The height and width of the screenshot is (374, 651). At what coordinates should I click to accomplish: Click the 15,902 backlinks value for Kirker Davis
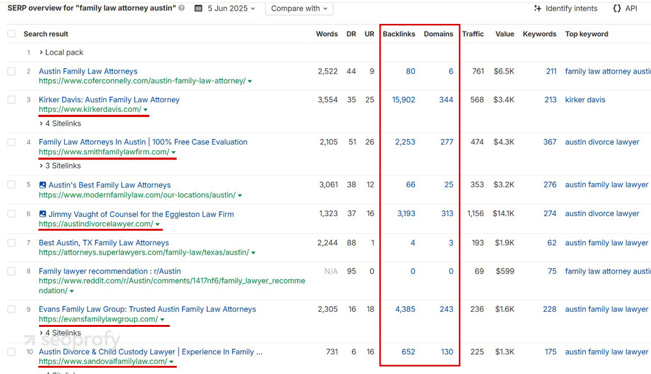click(404, 99)
